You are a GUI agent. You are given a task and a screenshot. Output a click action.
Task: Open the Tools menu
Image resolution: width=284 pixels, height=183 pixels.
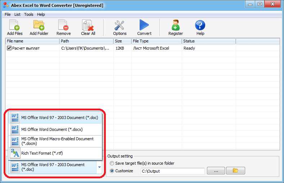(x=29, y=14)
